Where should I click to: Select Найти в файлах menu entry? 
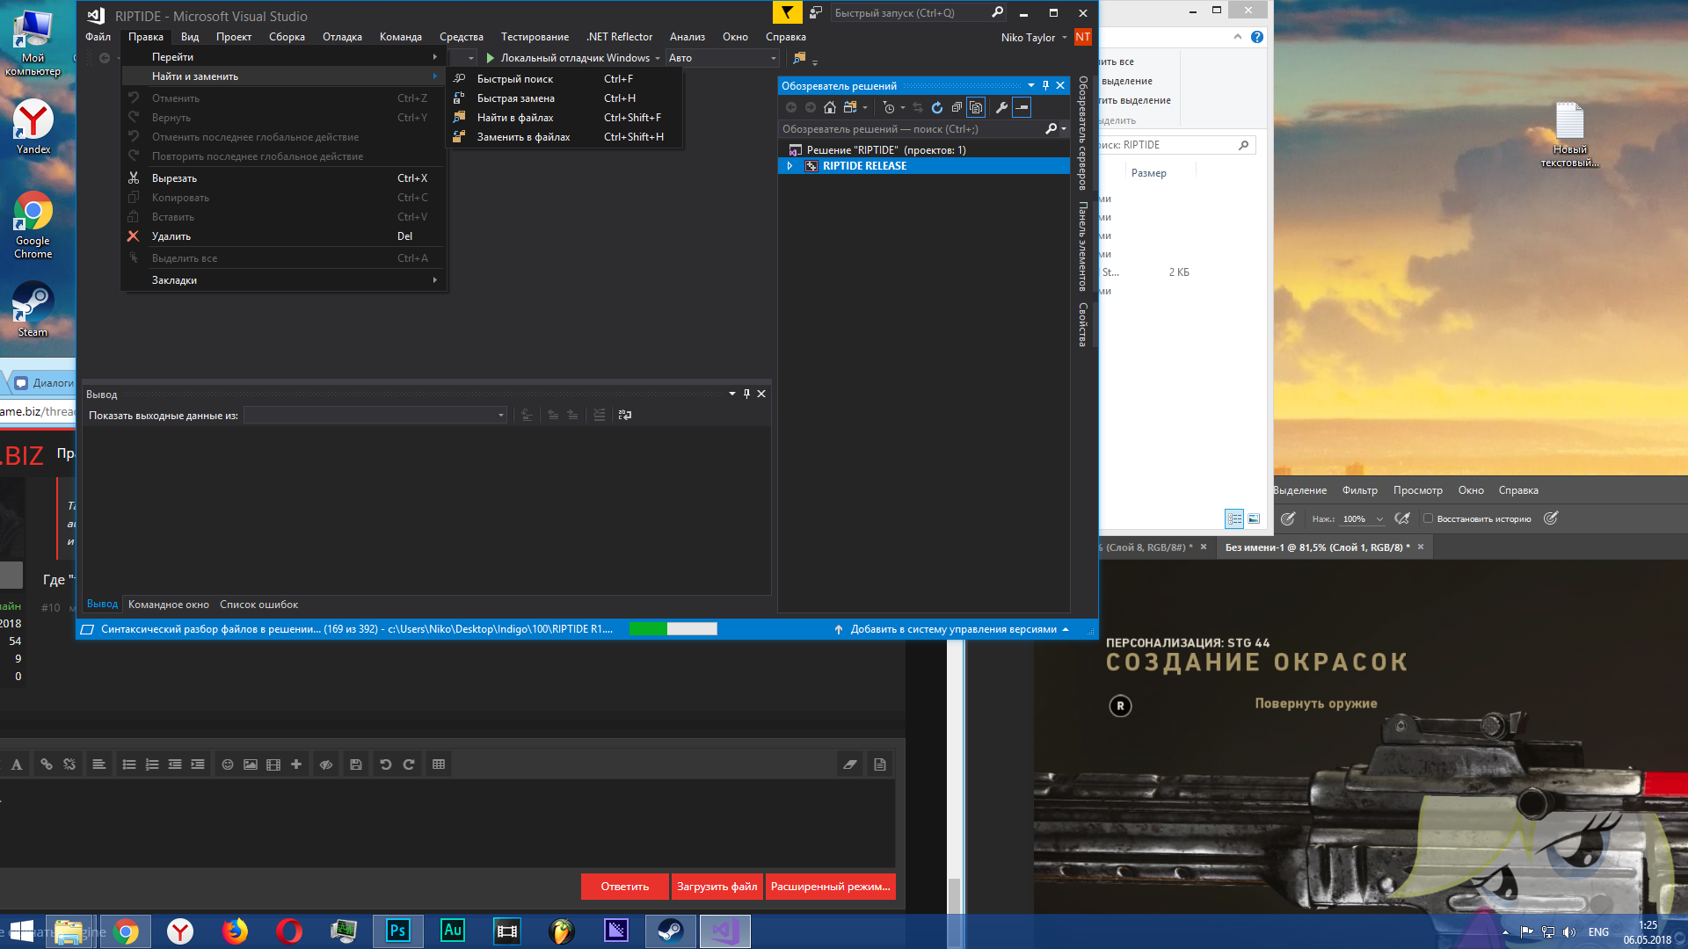pos(515,118)
